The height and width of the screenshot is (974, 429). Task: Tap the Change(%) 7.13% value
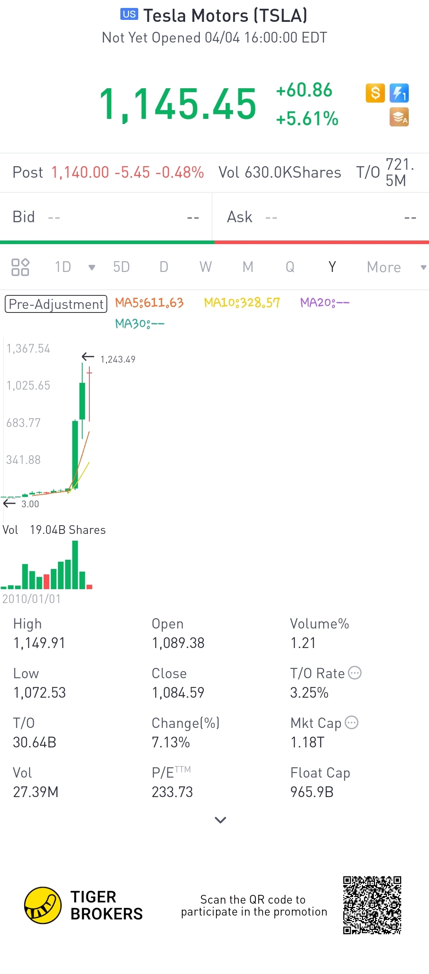tap(171, 742)
